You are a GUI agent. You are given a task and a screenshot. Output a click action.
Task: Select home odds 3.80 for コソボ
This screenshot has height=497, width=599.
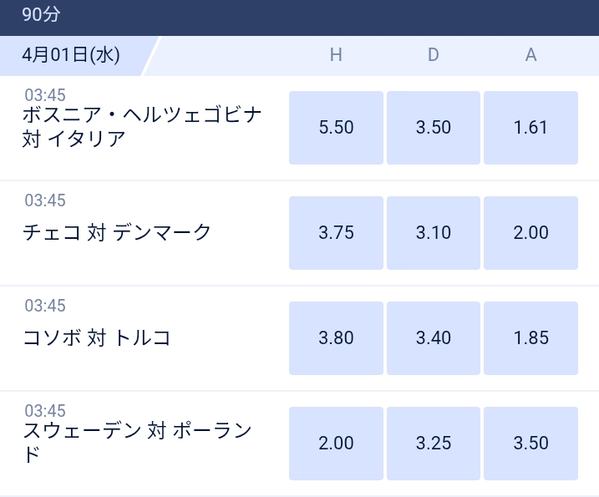coord(336,338)
